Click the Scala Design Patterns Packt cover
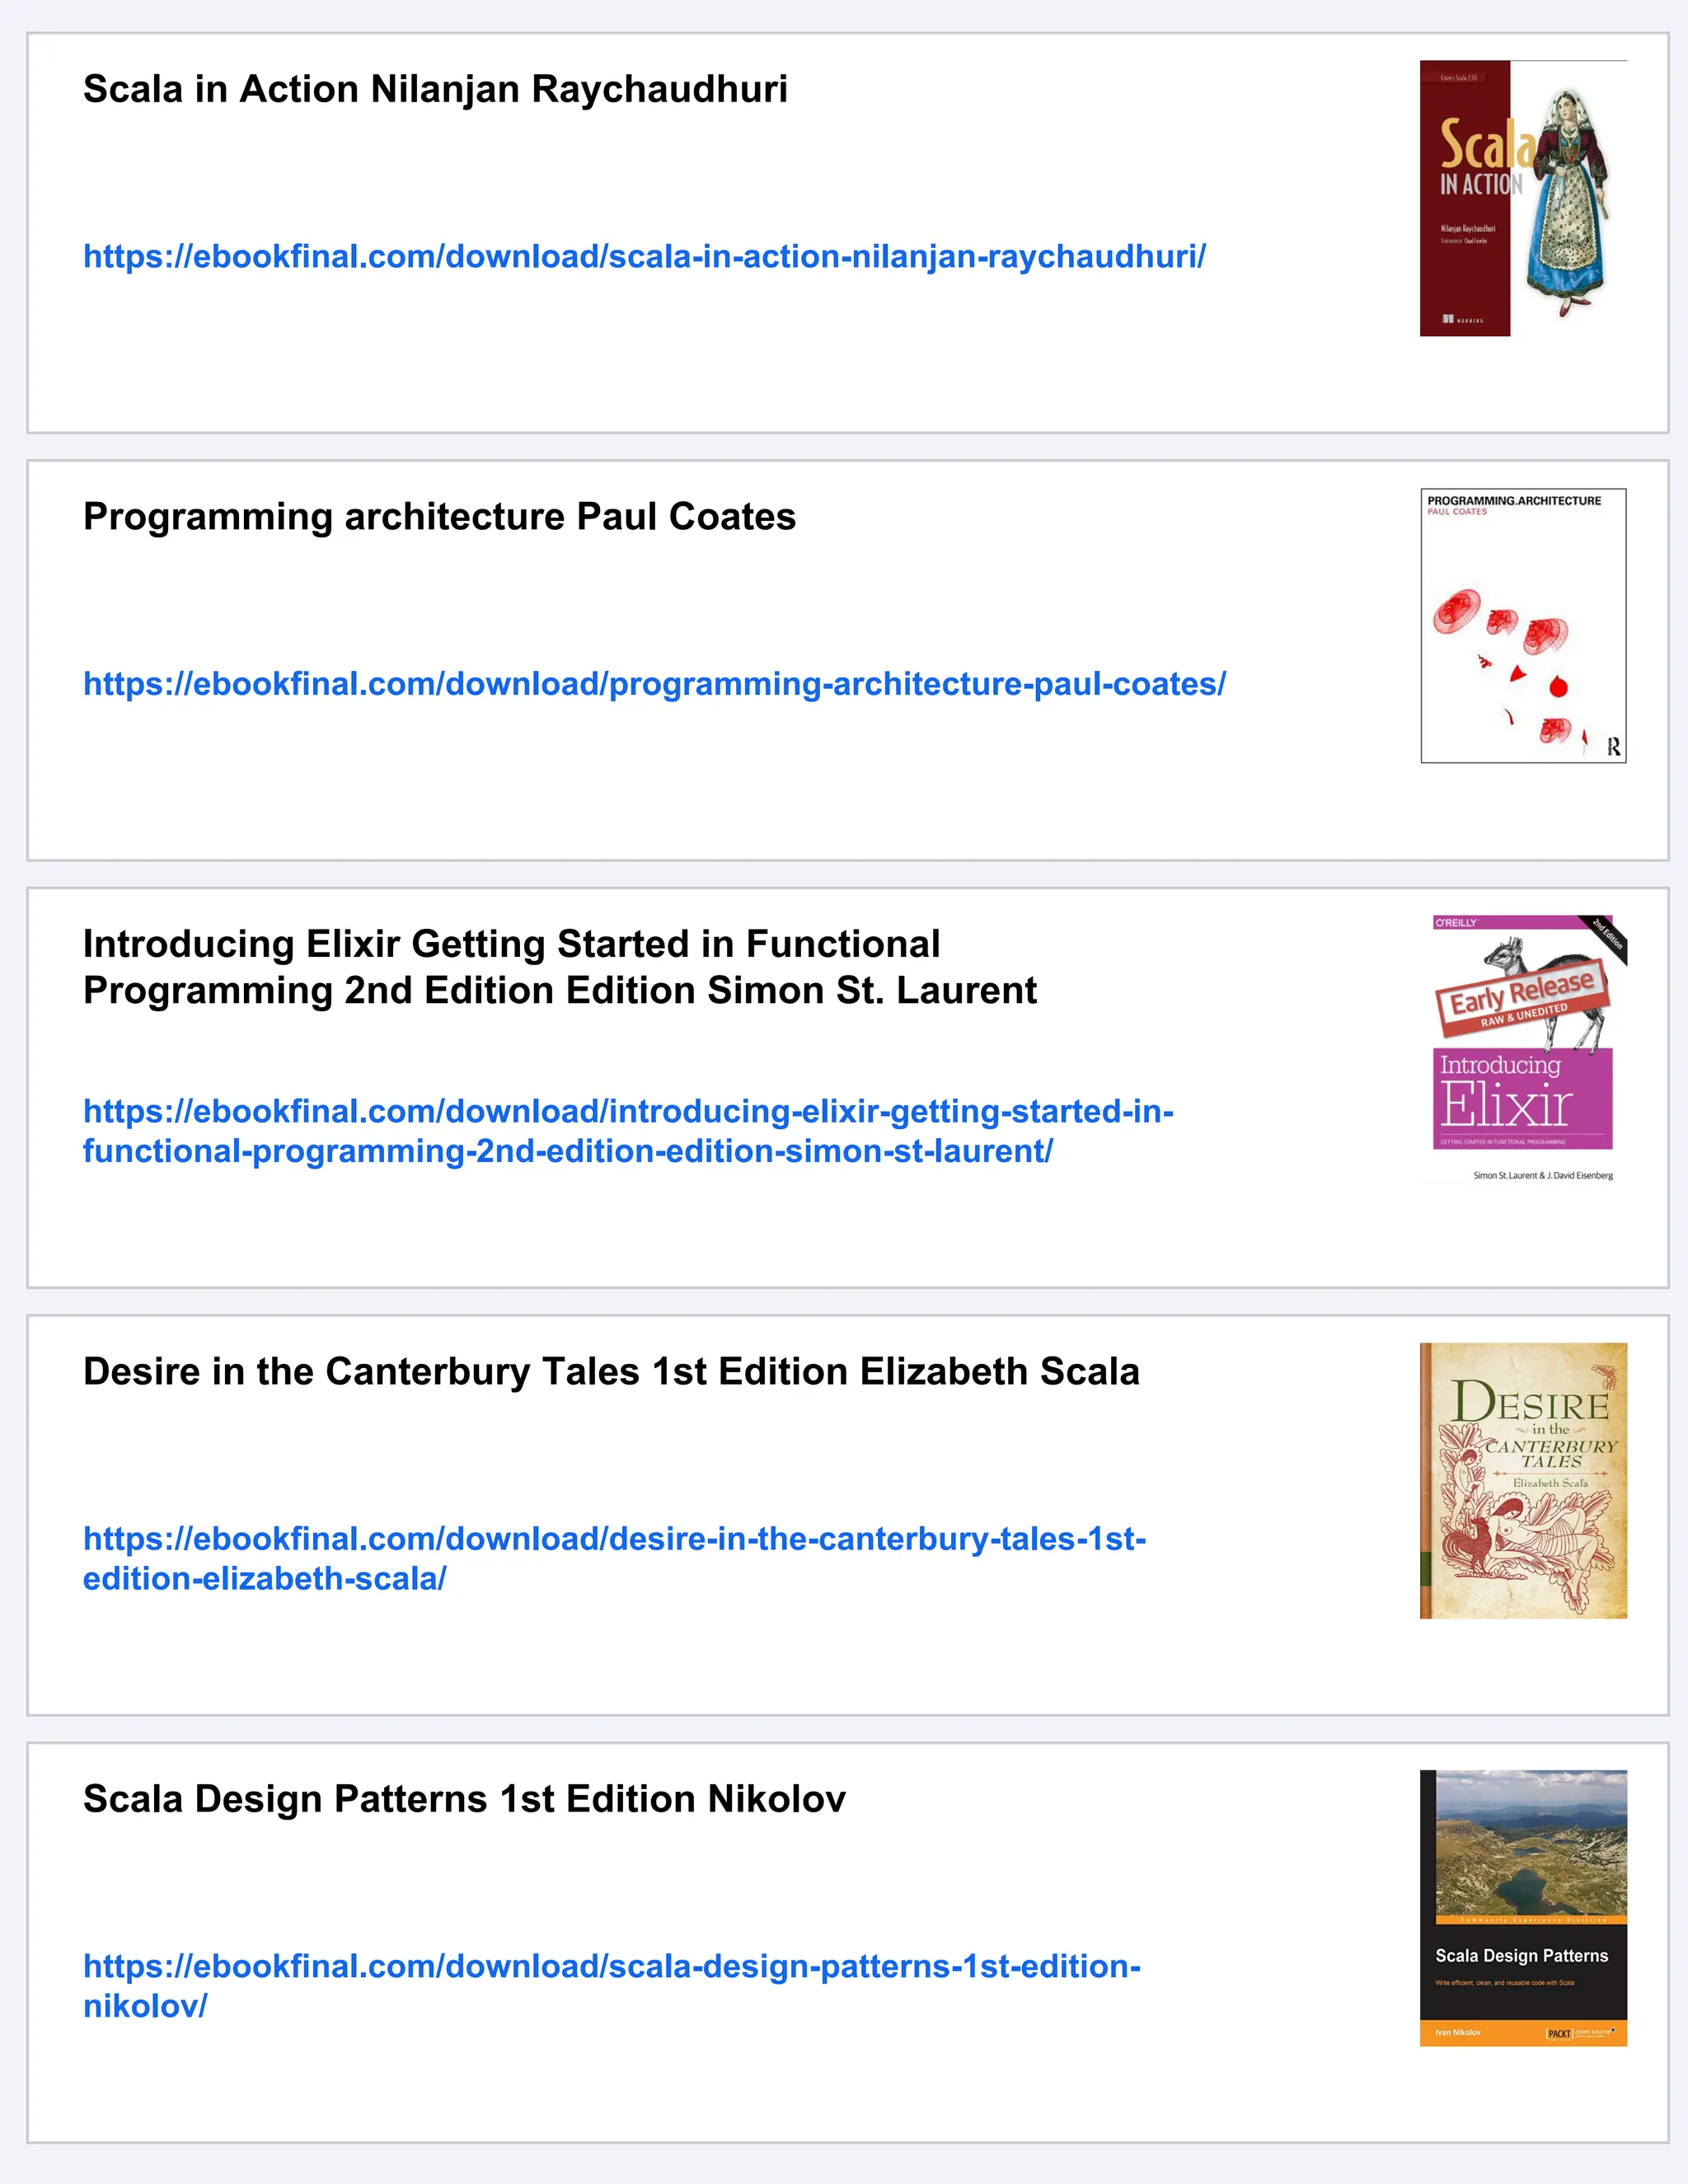This screenshot has height=2184, width=1688. [x=1523, y=1908]
